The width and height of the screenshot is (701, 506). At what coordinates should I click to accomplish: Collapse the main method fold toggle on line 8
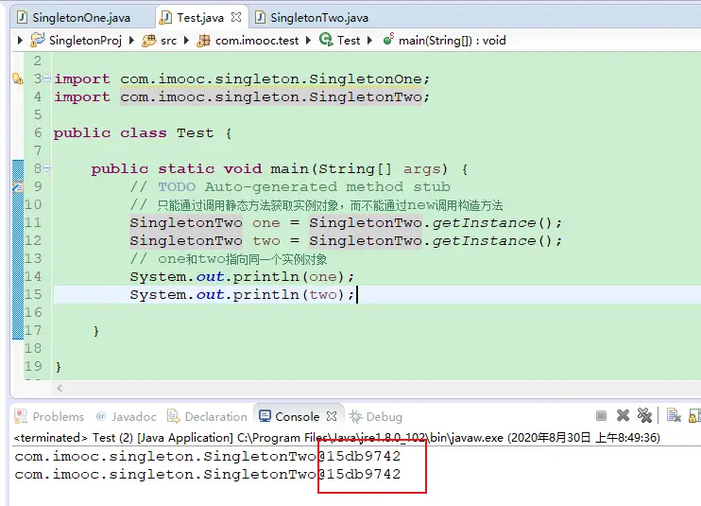click(47, 168)
